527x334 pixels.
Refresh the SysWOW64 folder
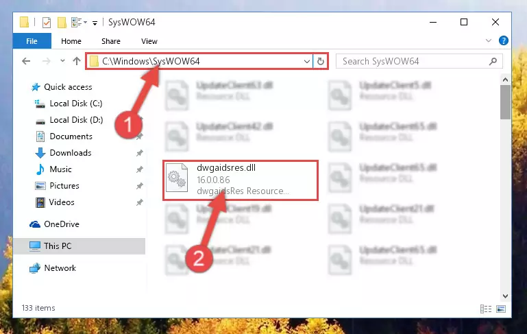[x=321, y=61]
